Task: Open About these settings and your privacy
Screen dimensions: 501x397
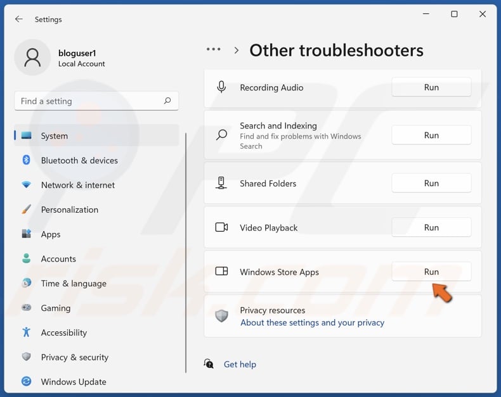Action: click(312, 322)
